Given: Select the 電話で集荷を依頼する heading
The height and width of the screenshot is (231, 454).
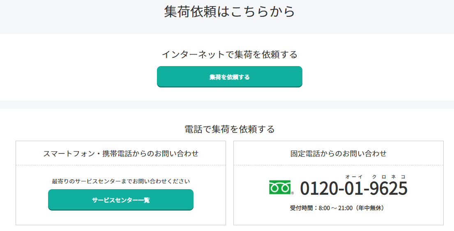Looking at the screenshot, I should 229,129.
